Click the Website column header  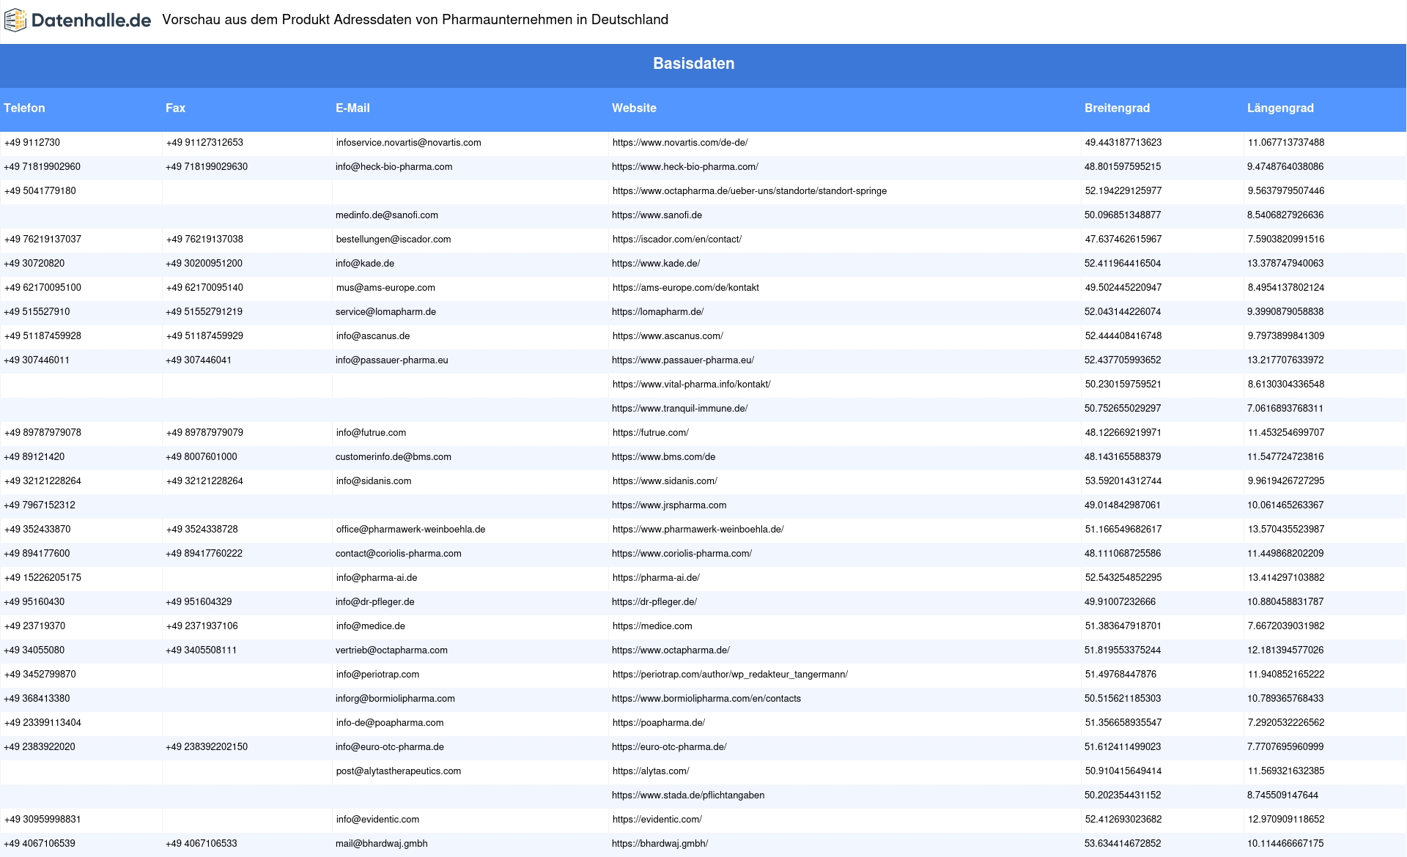pyautogui.click(x=634, y=108)
